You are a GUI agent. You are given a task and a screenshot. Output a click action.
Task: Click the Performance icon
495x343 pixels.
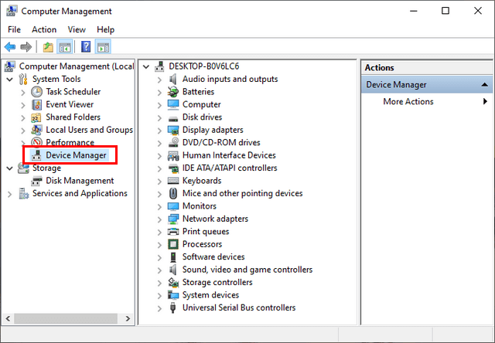pos(36,142)
